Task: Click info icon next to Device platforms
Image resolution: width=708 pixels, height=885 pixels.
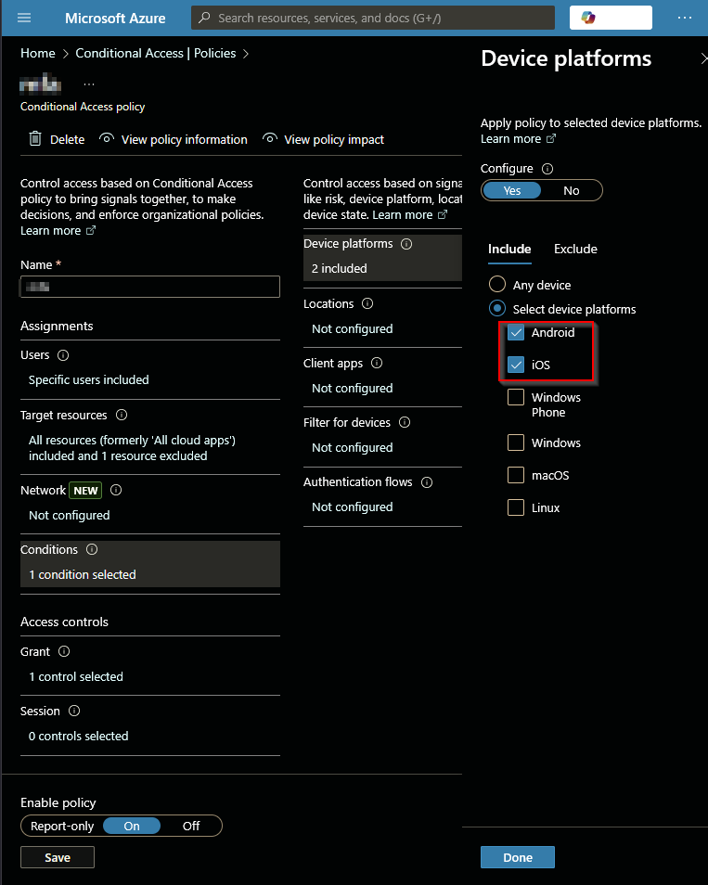Action: pyautogui.click(x=406, y=244)
